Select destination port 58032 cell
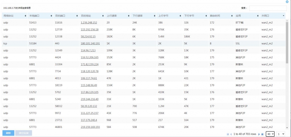 (x=66, y=106)
